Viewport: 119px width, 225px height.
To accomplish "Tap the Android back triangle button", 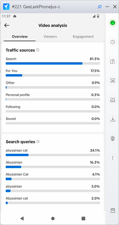I will point(22,218).
